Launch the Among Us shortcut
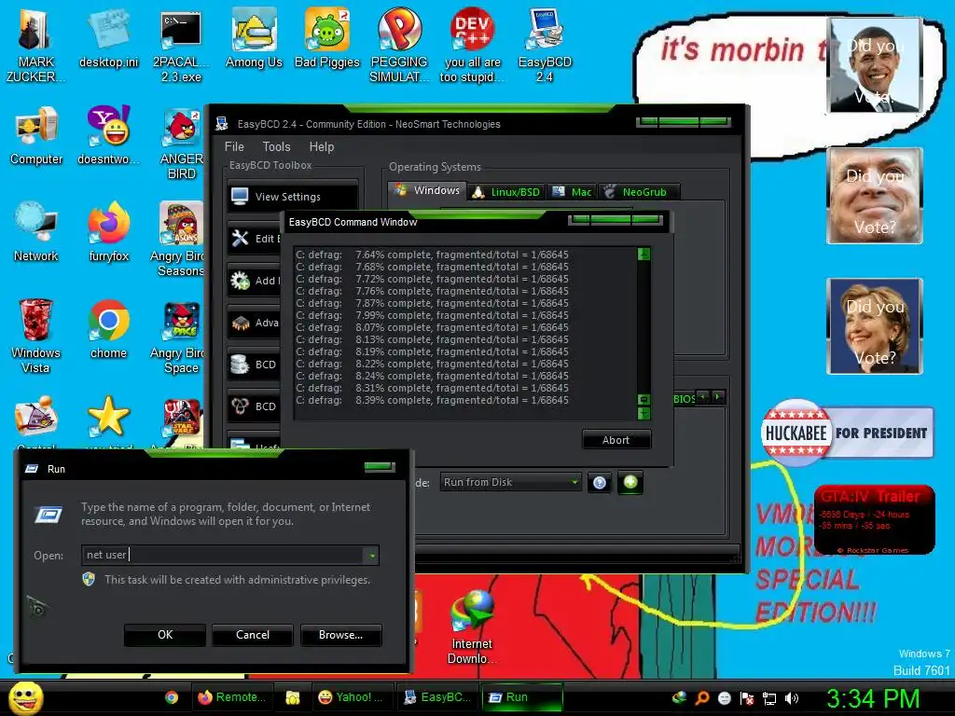 [254, 38]
